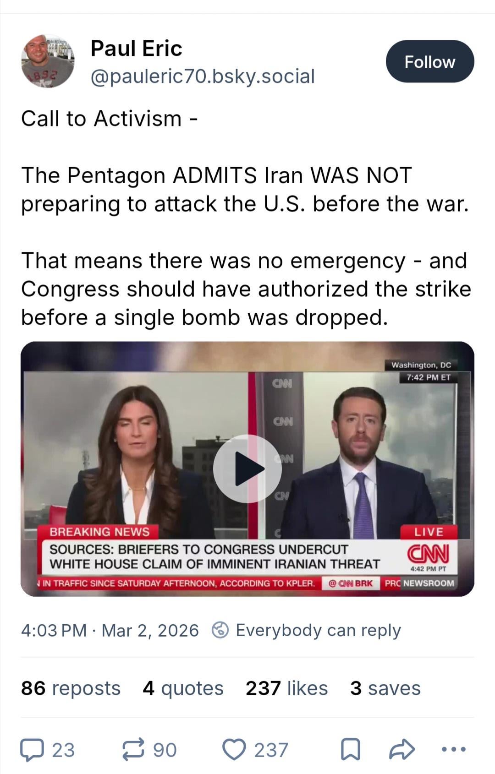View the 86 reposts list
The image size is (495, 774).
[x=71, y=688]
